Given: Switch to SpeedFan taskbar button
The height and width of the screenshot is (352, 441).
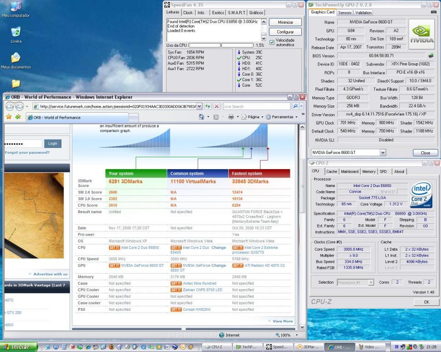Looking at the screenshot, I should (x=277, y=347).
